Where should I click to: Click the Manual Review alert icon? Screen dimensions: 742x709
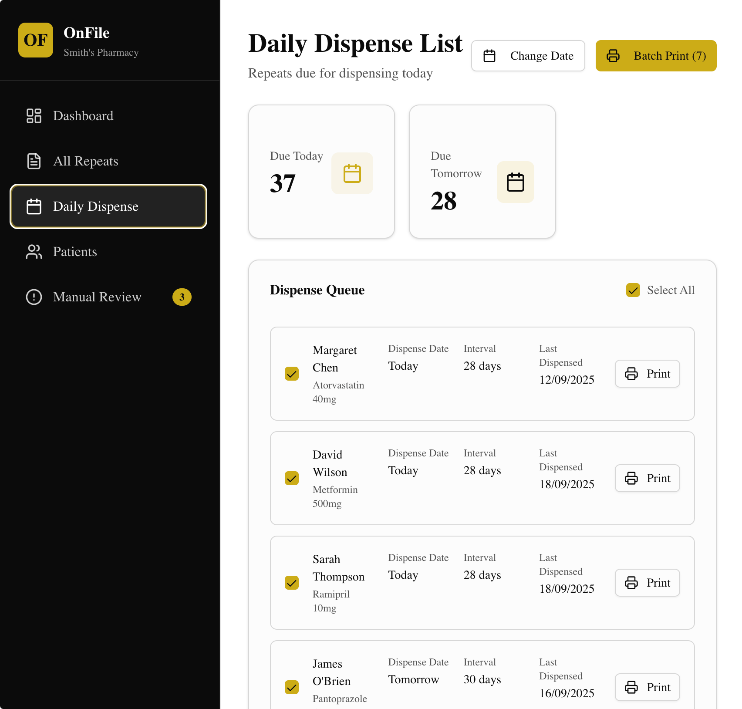pyautogui.click(x=34, y=297)
